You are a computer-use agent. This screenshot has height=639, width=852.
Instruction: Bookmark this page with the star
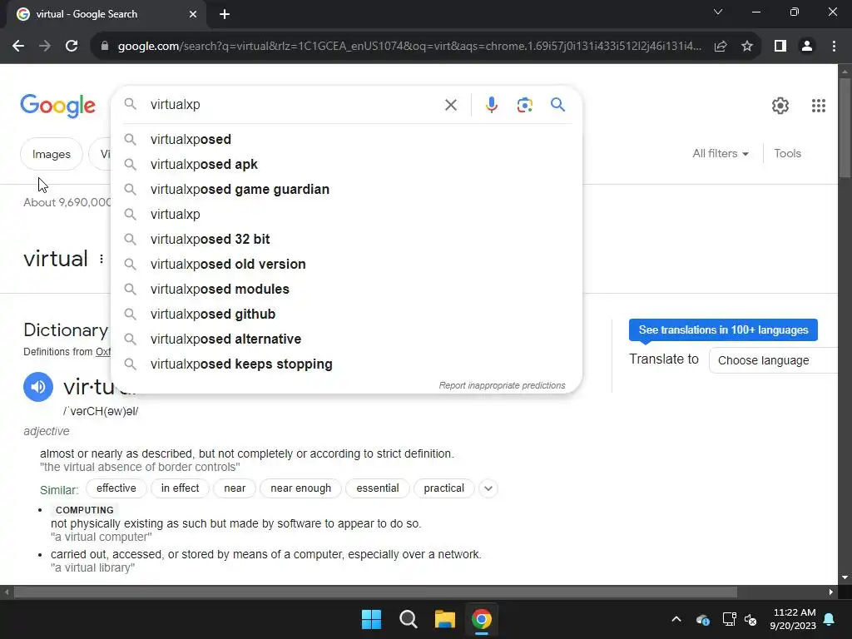coord(747,47)
